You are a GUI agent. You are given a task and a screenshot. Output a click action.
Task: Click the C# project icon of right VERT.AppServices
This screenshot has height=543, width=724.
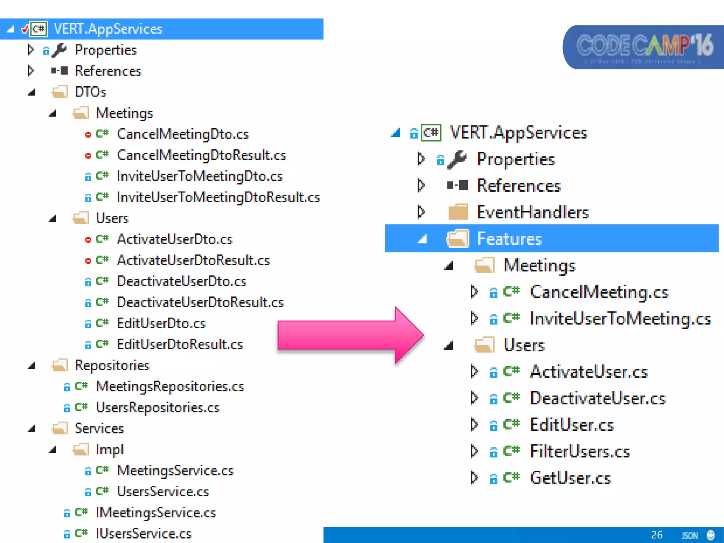[x=431, y=133]
